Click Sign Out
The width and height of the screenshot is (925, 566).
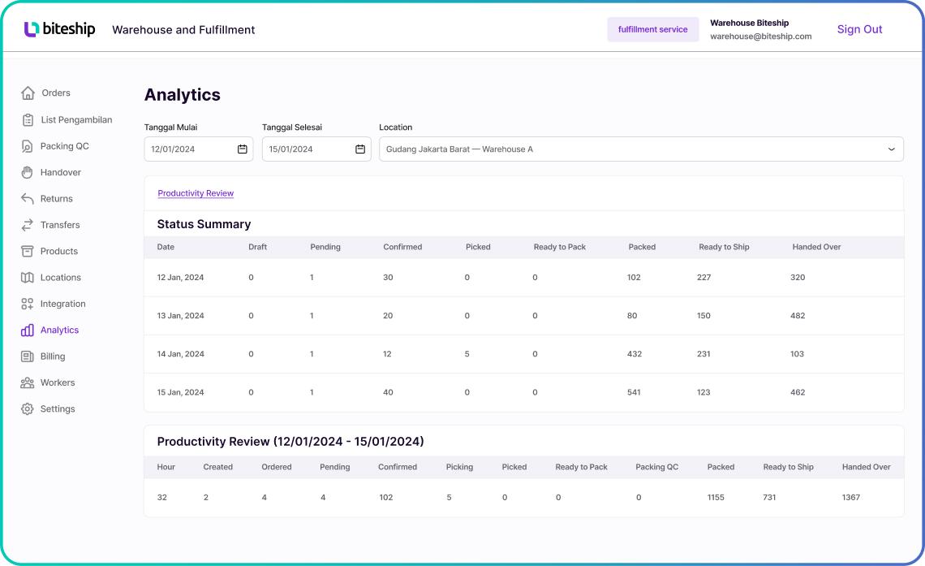click(858, 29)
